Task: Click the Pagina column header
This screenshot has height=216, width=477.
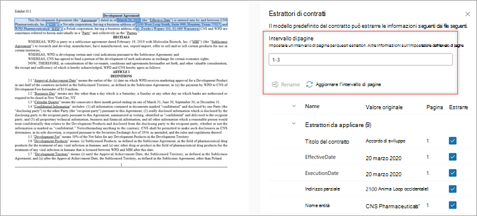Action: [x=434, y=107]
